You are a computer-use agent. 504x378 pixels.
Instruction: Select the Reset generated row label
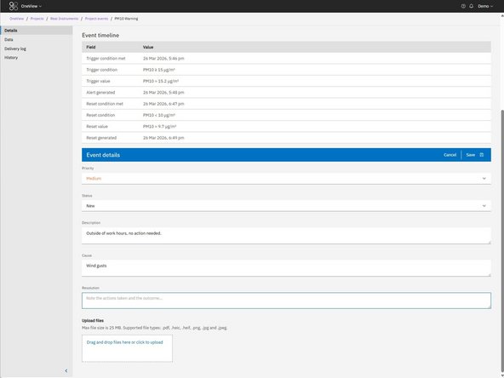coord(101,138)
